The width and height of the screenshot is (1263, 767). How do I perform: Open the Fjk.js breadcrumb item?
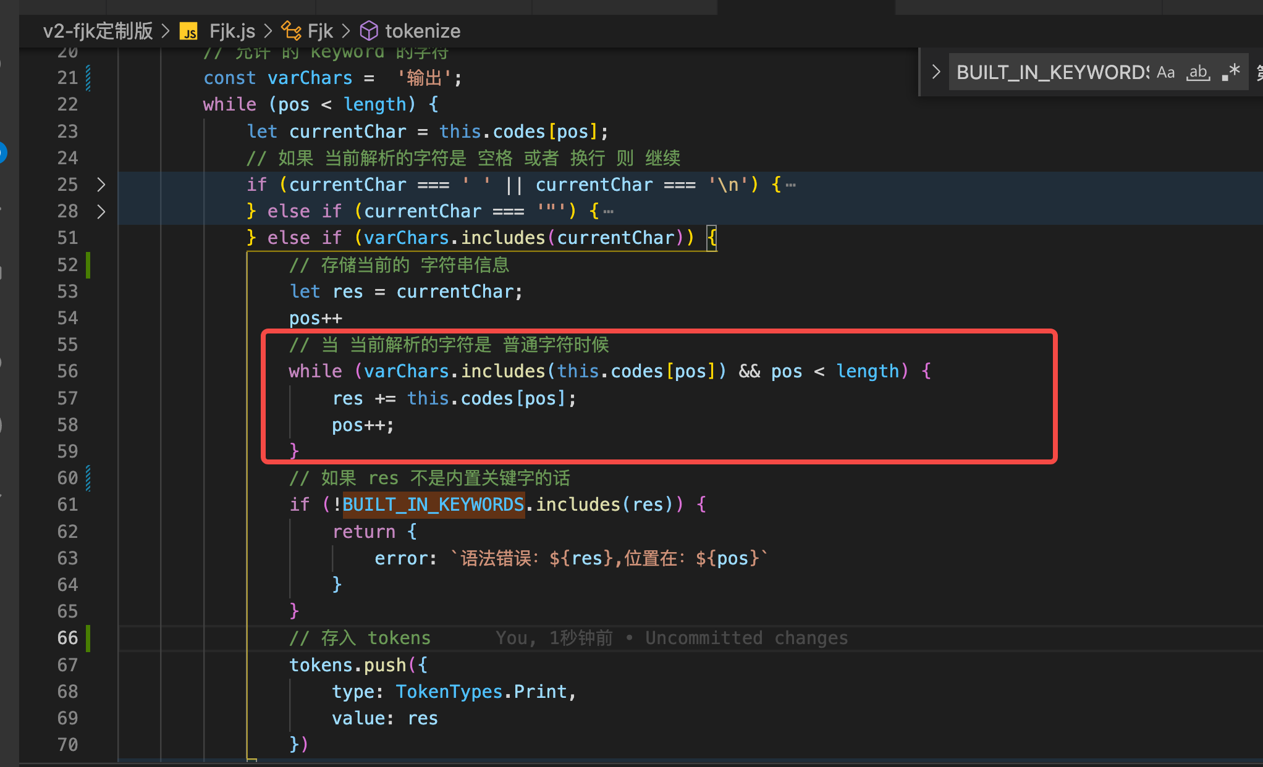(x=232, y=31)
